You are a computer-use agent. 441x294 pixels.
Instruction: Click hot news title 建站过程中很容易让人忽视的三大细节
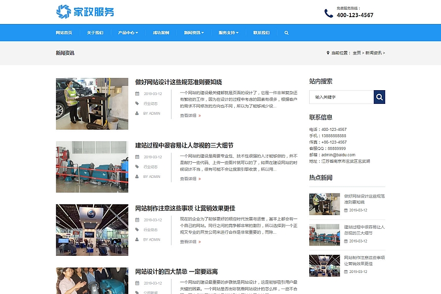point(365,230)
